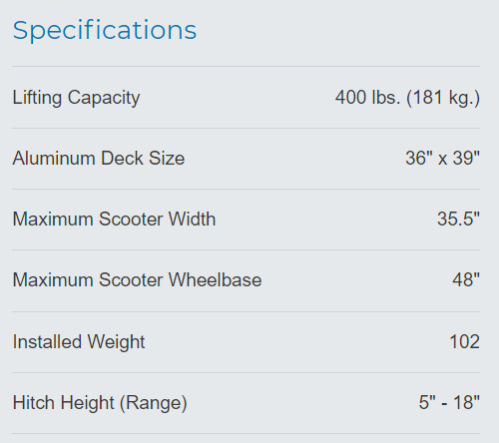Select the Installed Weight label
Viewport: 499px width, 443px height.
coord(79,342)
